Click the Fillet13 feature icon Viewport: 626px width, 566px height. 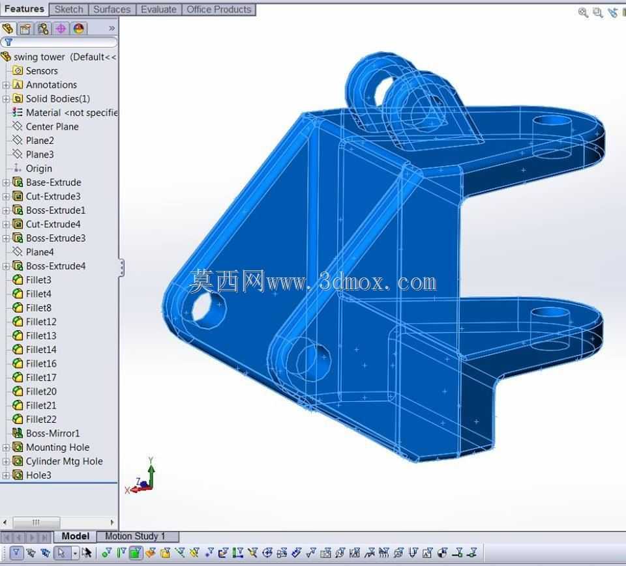coord(18,336)
